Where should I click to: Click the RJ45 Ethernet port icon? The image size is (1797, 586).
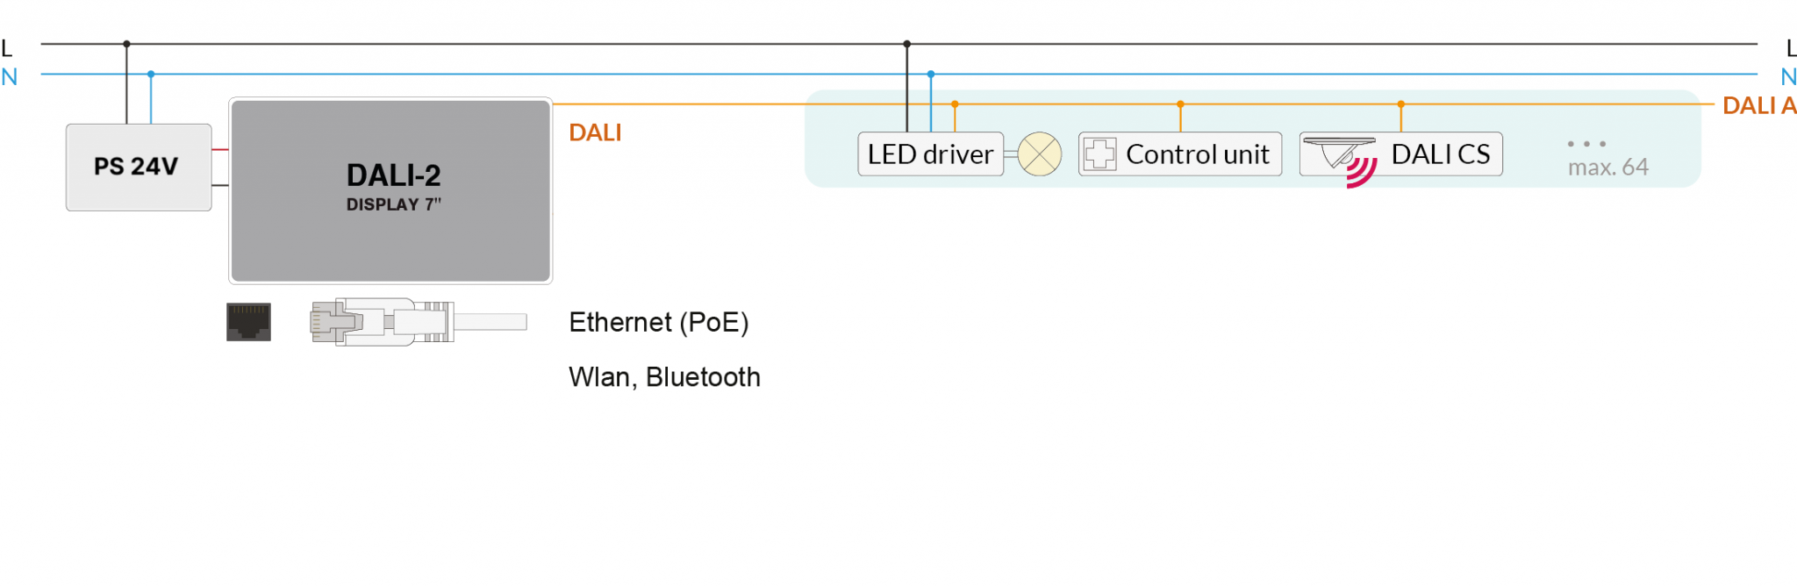click(248, 322)
